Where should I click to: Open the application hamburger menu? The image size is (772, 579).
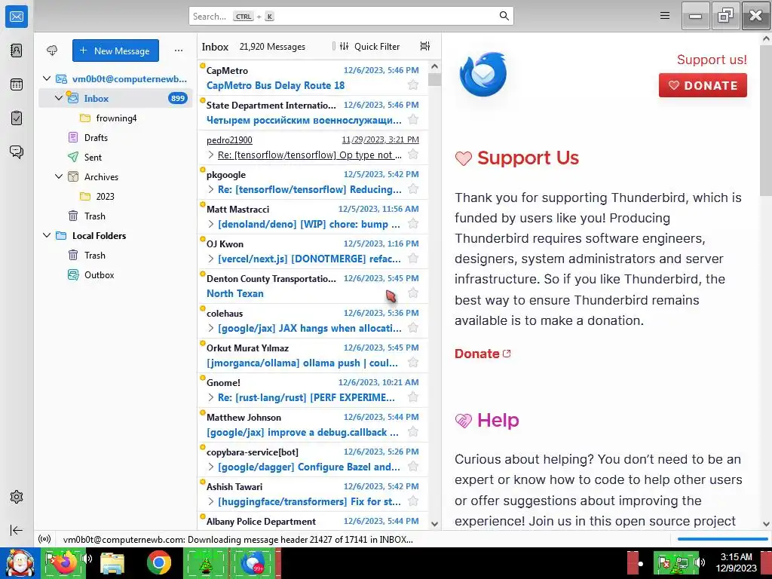coord(665,16)
